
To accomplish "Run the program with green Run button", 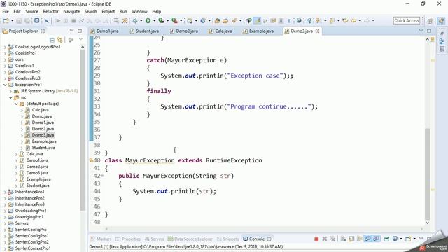I will tap(148, 20).
